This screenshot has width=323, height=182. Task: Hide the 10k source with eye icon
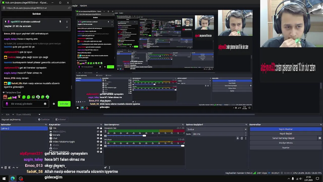[x=98, y=128]
